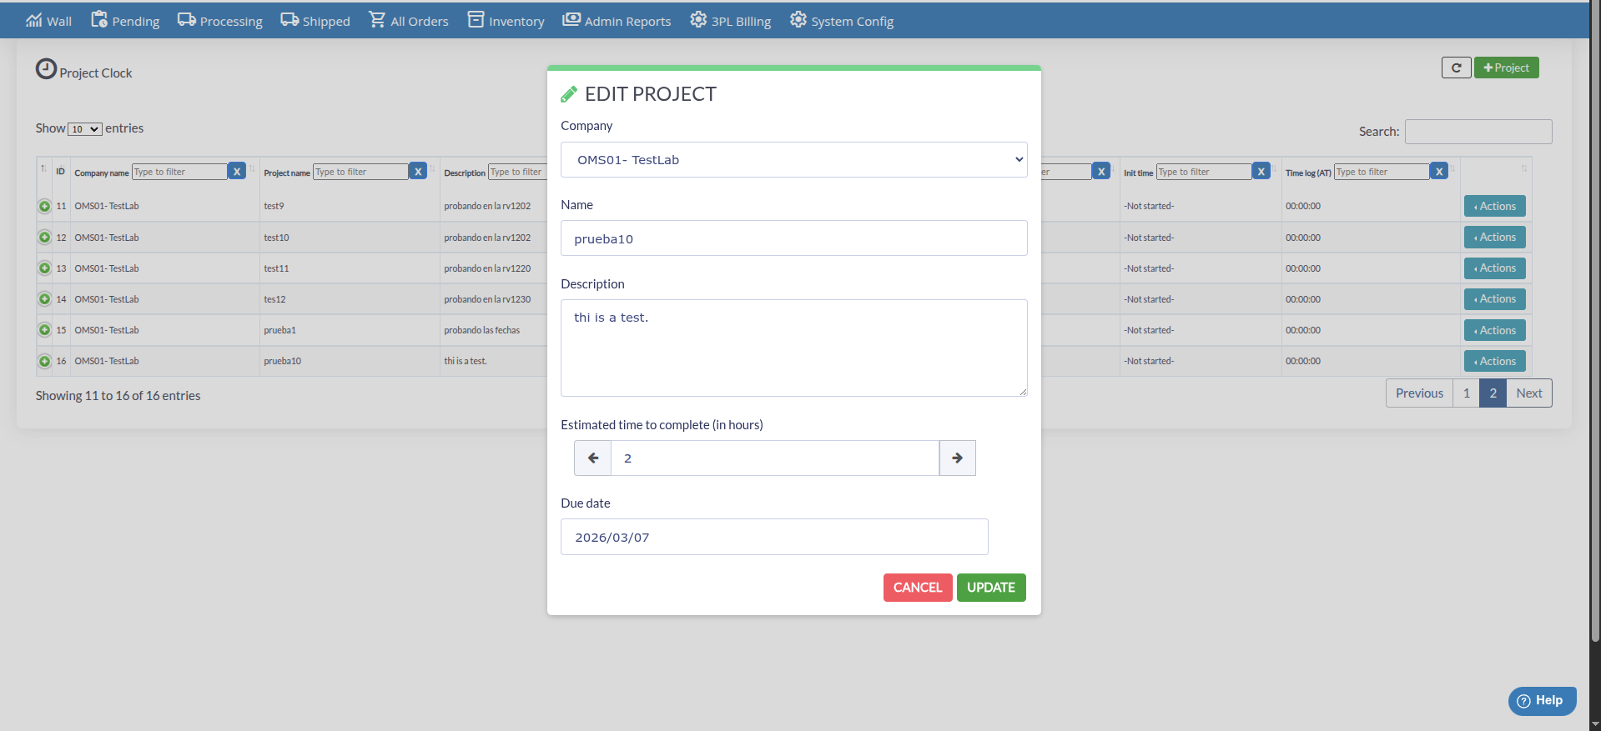Go to page 1 in pagination
Image resolution: width=1601 pixels, height=731 pixels.
coord(1466,393)
